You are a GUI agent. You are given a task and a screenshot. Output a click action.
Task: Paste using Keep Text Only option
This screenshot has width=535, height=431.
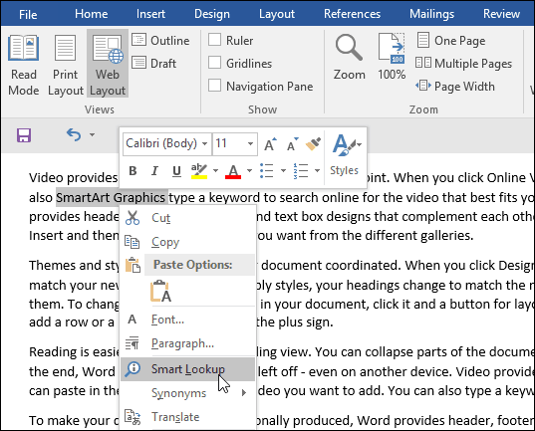point(160,291)
